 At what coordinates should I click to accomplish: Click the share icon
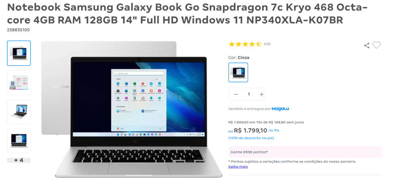(x=366, y=46)
